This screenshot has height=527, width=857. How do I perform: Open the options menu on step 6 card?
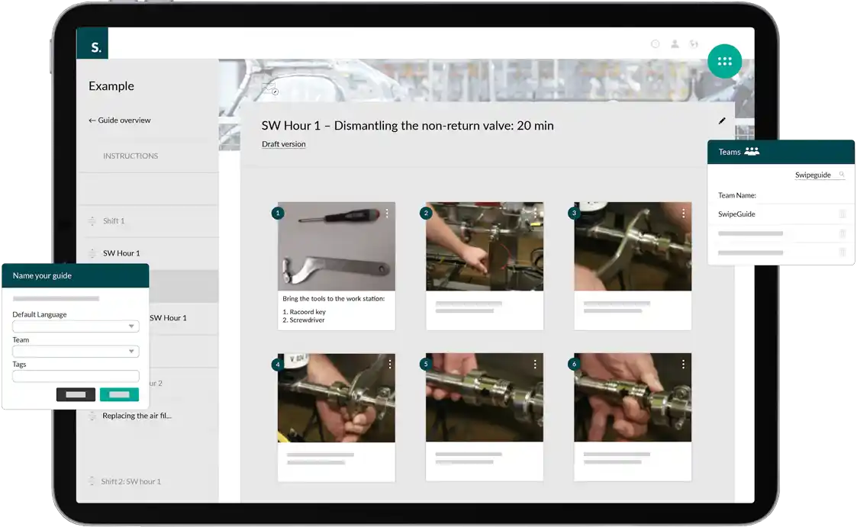(683, 365)
